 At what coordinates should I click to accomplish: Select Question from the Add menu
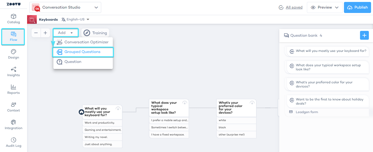point(73,62)
